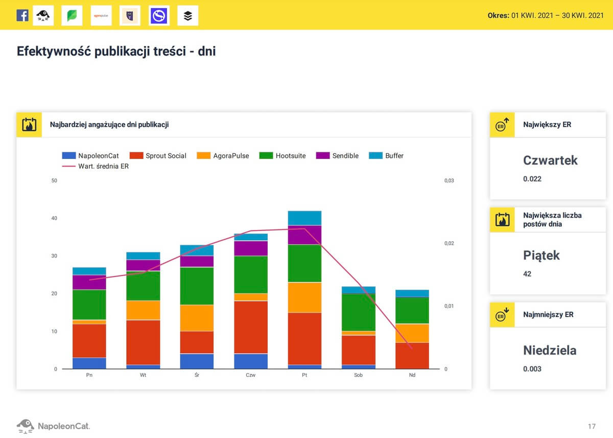
Task: Click the Okres date range text
Action: [546, 15]
